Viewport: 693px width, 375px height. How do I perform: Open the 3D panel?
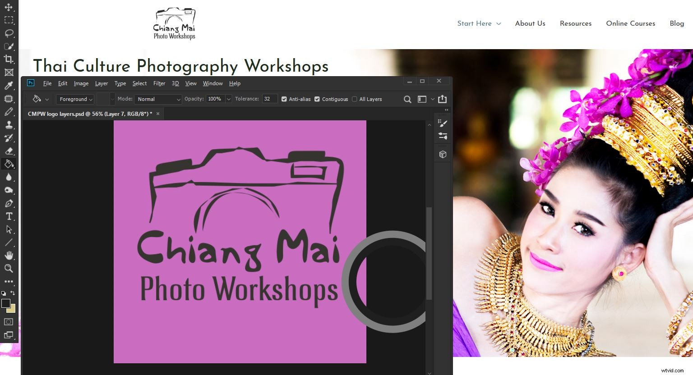(x=443, y=153)
